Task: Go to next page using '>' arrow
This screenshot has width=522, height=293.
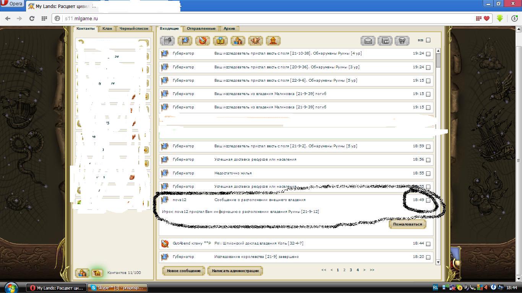Action: pyautogui.click(x=364, y=270)
